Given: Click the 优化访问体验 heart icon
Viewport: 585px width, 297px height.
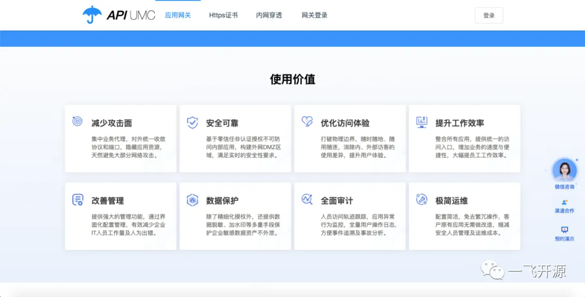Looking at the screenshot, I should point(307,121).
